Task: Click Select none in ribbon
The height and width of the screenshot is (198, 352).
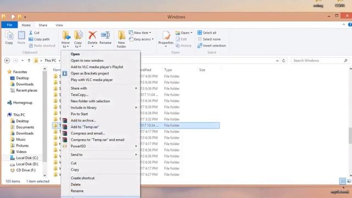Action: tap(209, 39)
